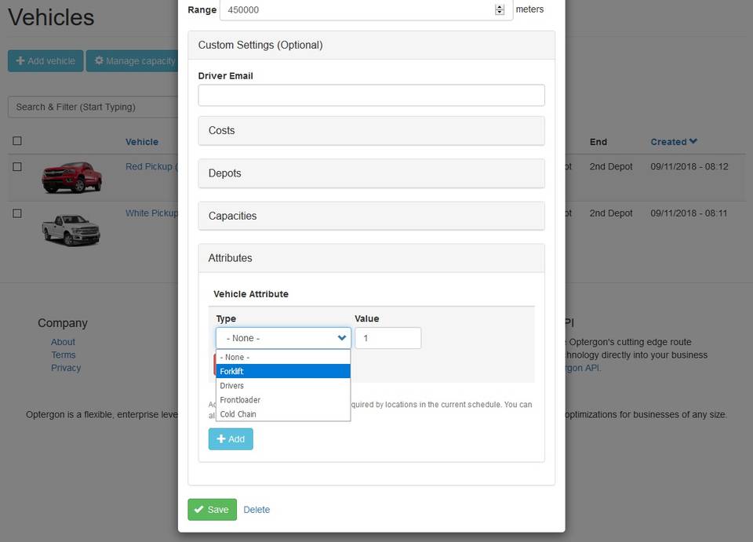Viewport: 753px width, 542px height.
Task: Sort by the Created column header
Action: pyautogui.click(x=673, y=142)
